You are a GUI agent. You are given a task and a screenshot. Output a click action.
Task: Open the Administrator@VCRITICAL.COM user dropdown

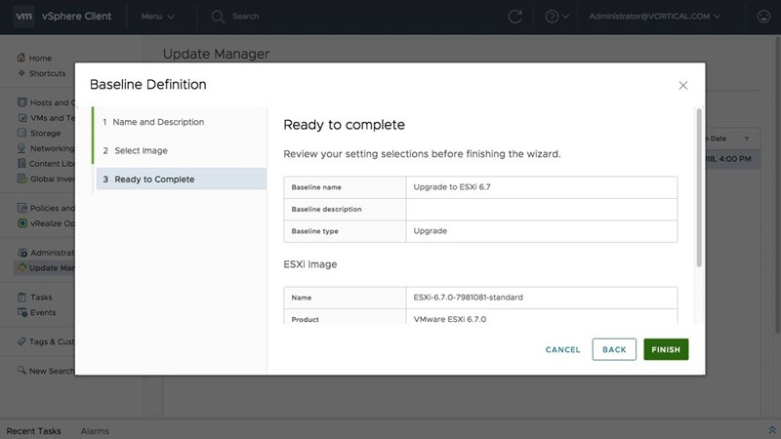[x=656, y=17]
